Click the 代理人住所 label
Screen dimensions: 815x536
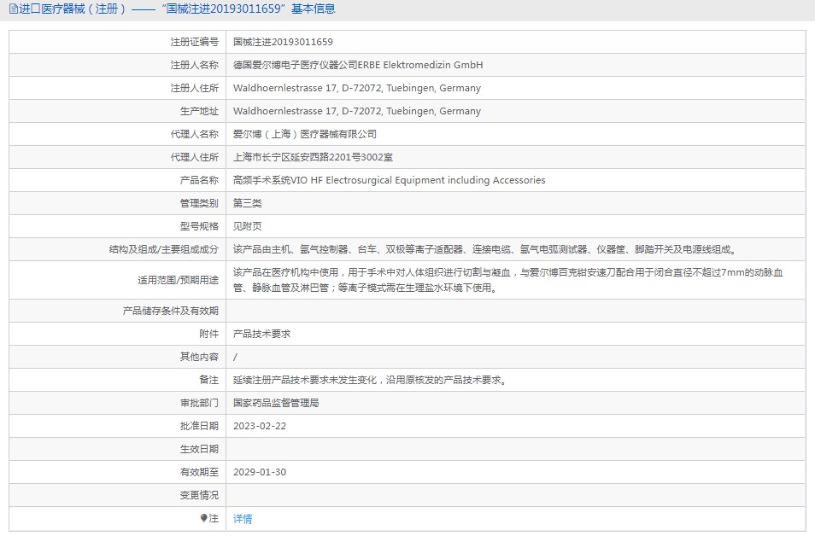pos(195,157)
